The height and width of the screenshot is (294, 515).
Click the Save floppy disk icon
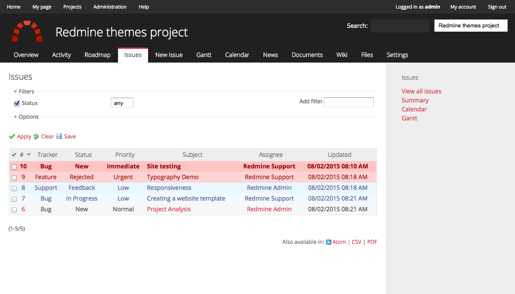click(x=59, y=136)
